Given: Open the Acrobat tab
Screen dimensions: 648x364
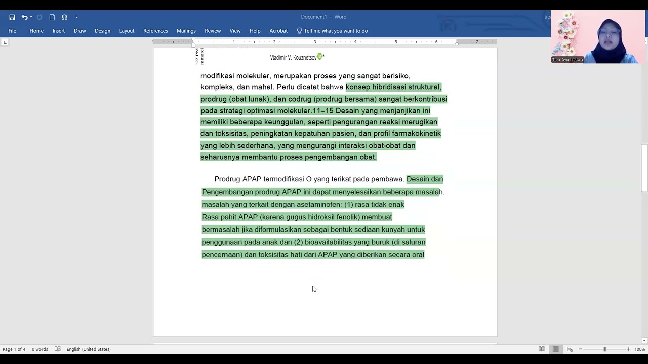Looking at the screenshot, I should (x=278, y=31).
